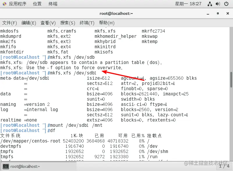This screenshot has width=233, height=171.
Task: Click the value 48718332
Action: click(118, 141)
